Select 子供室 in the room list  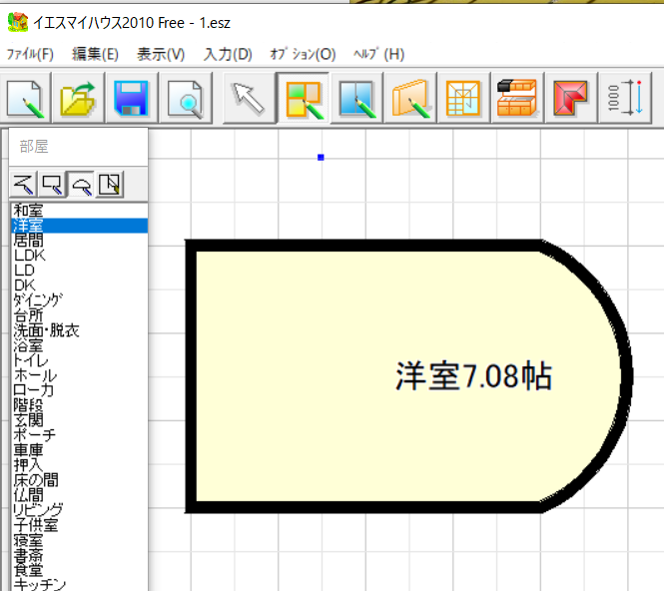pyautogui.click(x=79, y=525)
